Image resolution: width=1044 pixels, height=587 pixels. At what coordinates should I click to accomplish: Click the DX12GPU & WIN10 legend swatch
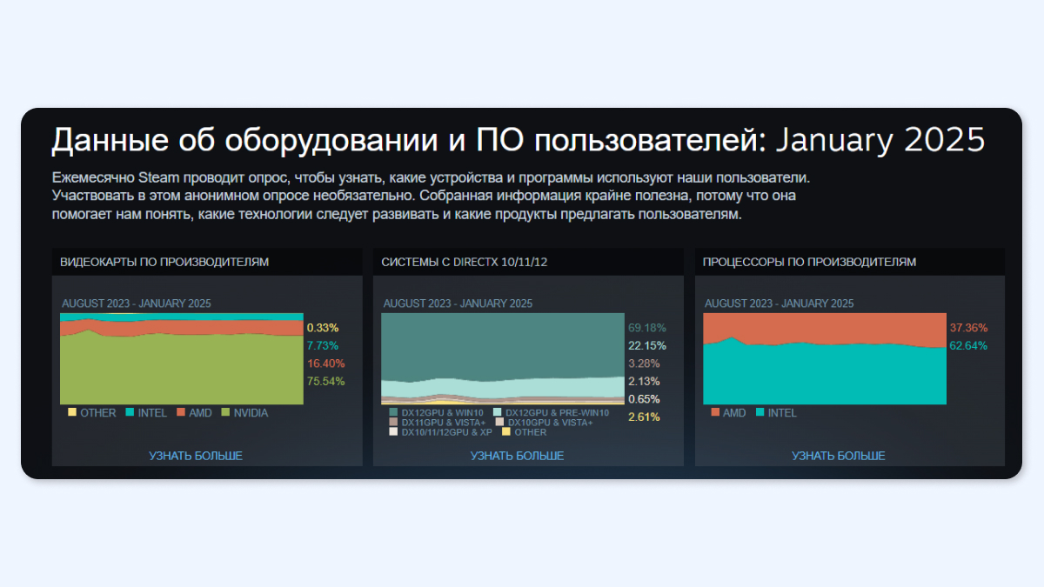pos(393,412)
